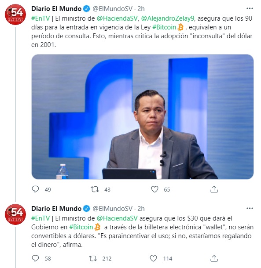
Task: Share the first tweet via share icon
Action: click(x=214, y=189)
